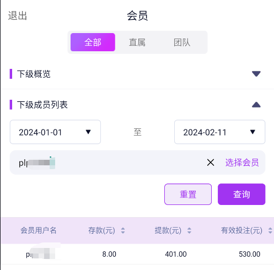The height and width of the screenshot is (270, 274).
Task: Open the end date 2024-02-11 dropdown
Action: [x=219, y=132]
